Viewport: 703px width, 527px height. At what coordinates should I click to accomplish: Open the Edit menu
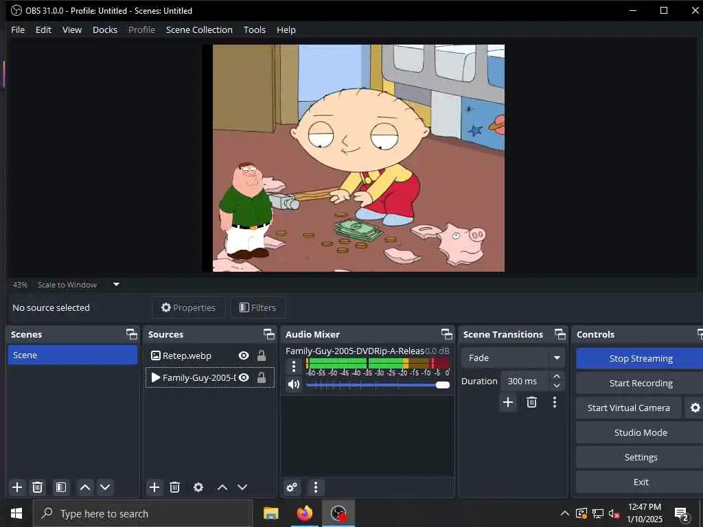click(43, 30)
